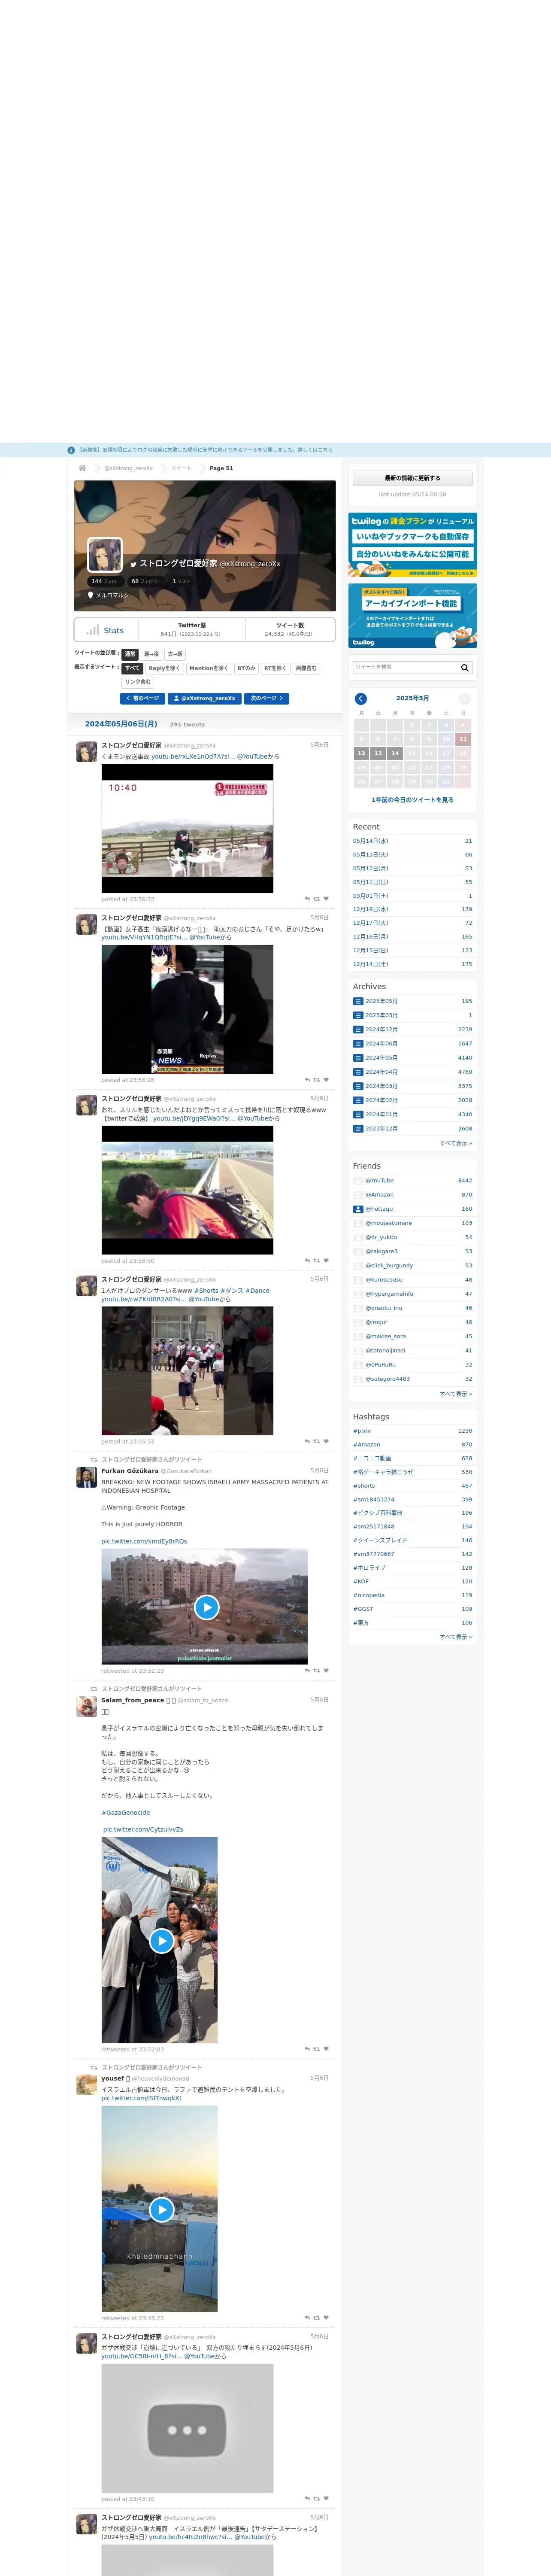Viewport: 551px width, 2576px height.
Task: Click the profile avatar in header banner
Action: (x=105, y=555)
